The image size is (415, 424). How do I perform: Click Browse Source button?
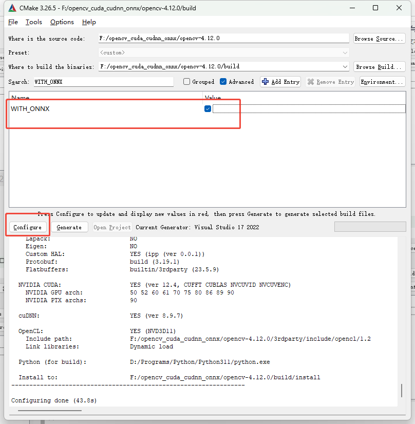tap(379, 39)
